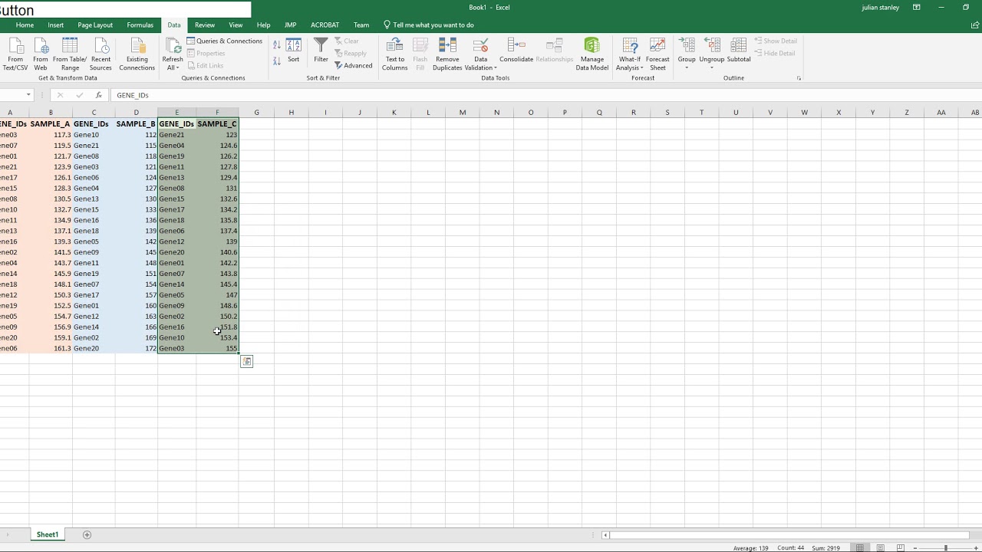Screen dimensions: 982x552
Task: Click the horizontal scrollbar track
Action: [x=790, y=535]
